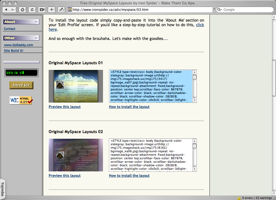Click the camera icon in the toolbar

[42, 9]
